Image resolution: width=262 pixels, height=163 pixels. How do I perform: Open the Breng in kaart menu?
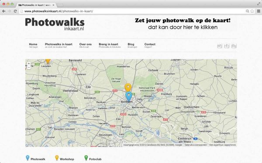coord(110,45)
